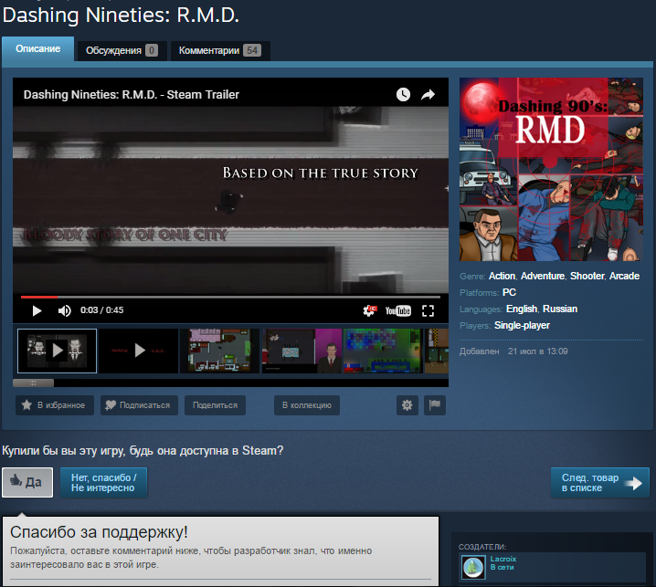
Task: Open the Shooter genre link
Action: [587, 277]
